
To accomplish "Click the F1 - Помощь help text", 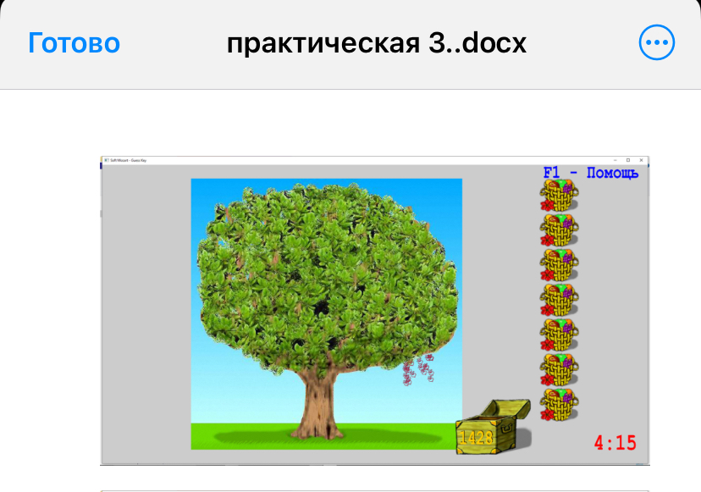I will [x=590, y=173].
